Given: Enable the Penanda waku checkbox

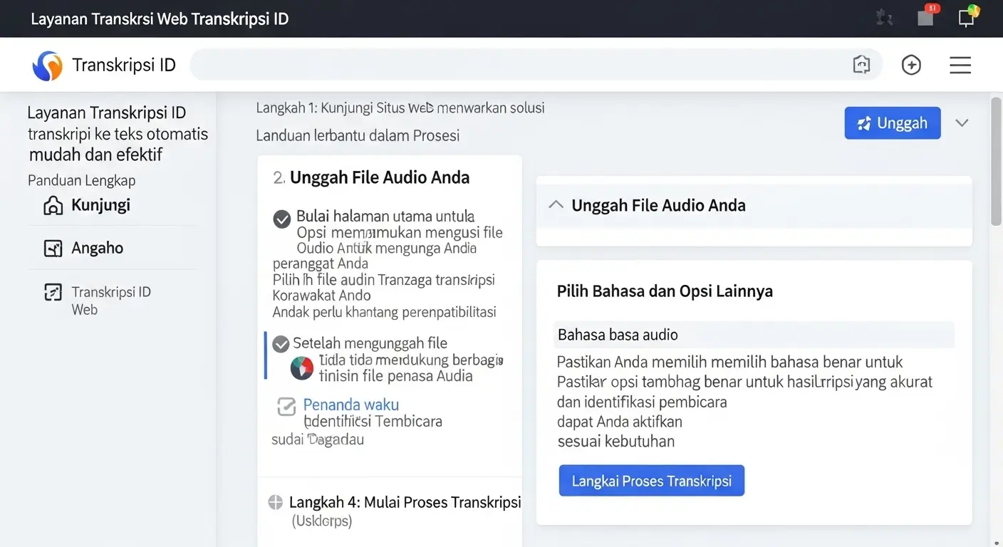Looking at the screenshot, I should pos(286,407).
